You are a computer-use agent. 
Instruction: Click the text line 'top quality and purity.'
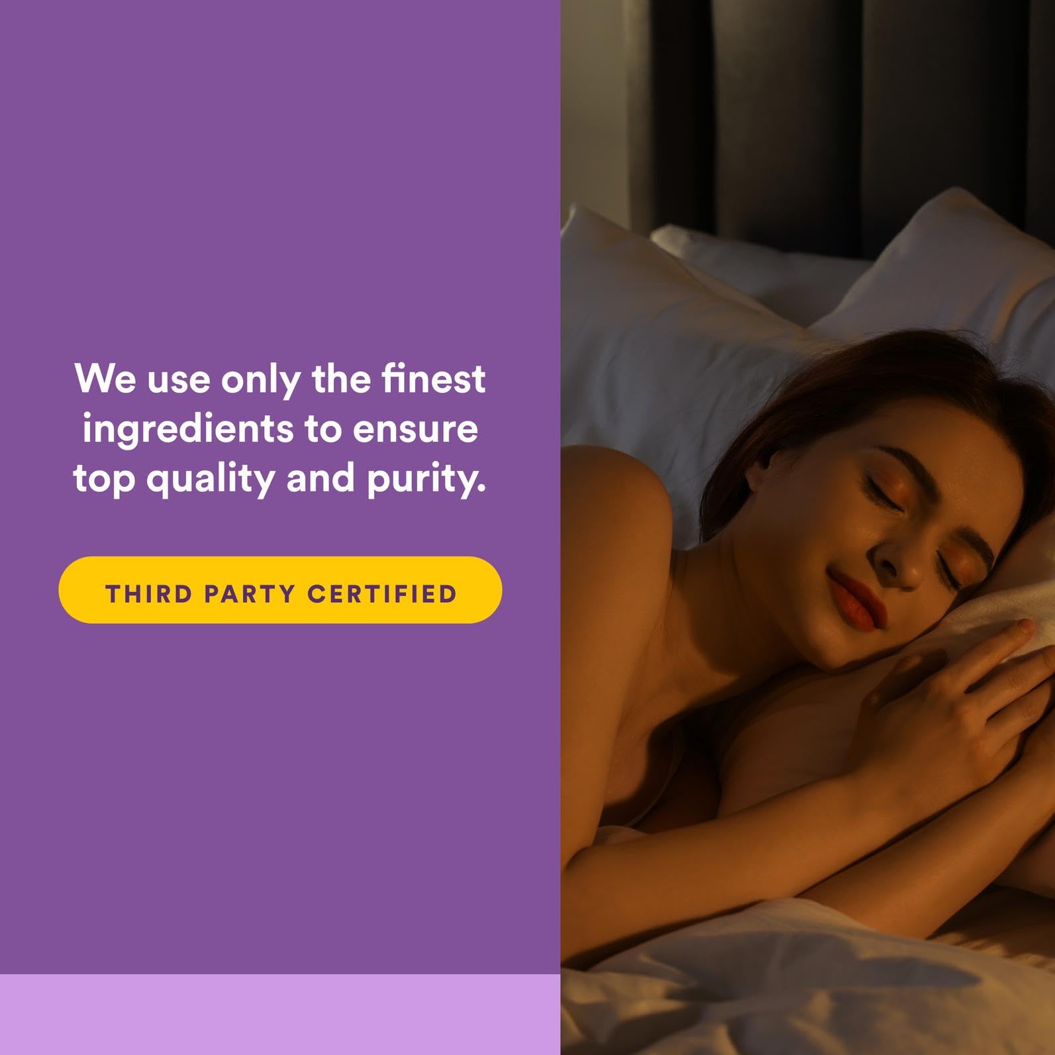tap(280, 478)
